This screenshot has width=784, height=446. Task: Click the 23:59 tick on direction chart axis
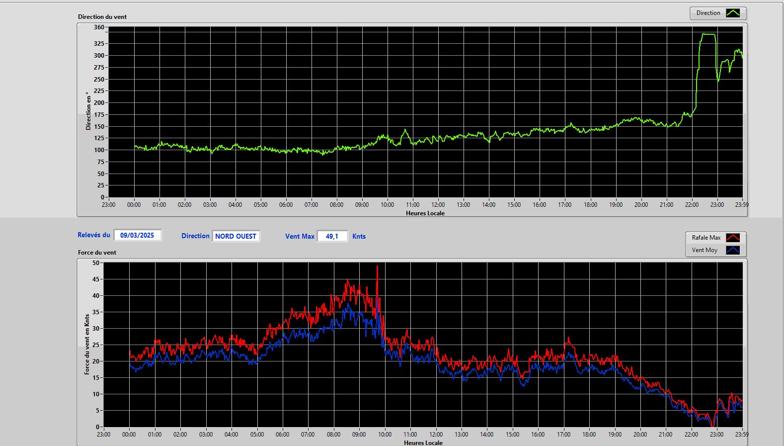click(742, 204)
